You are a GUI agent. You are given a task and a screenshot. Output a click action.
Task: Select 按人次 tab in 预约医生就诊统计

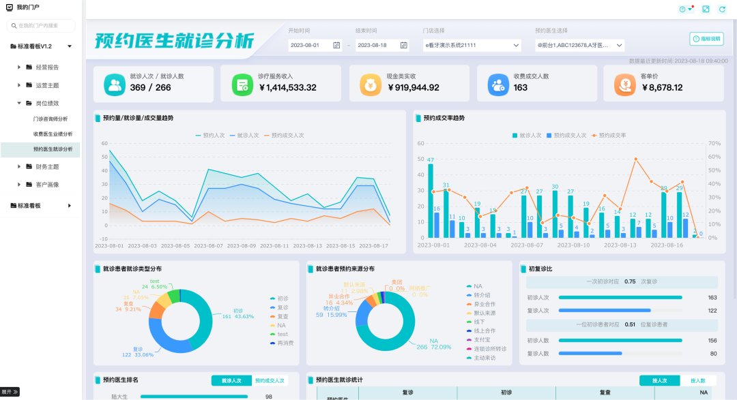(x=659, y=381)
